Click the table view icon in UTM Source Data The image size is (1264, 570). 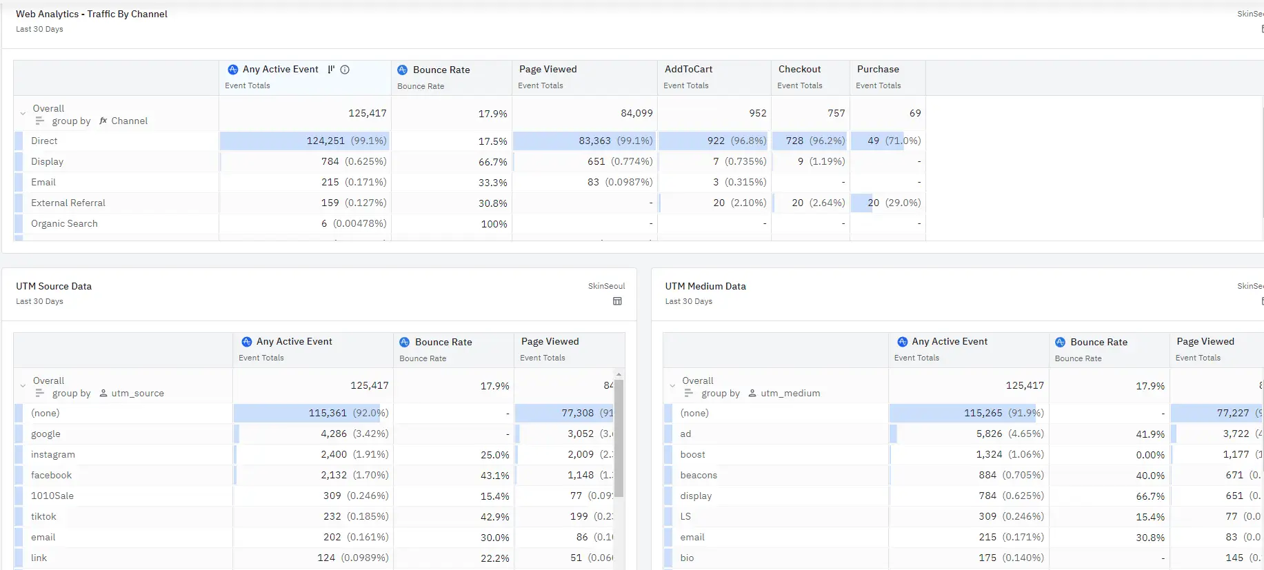click(x=617, y=301)
